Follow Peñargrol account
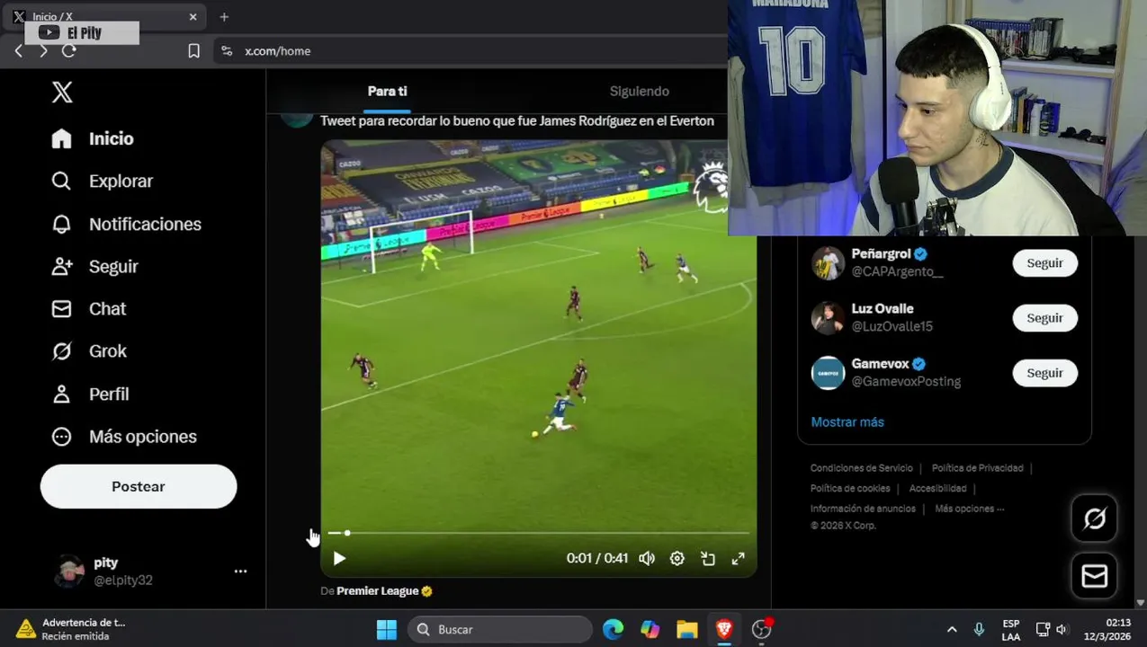The image size is (1147, 647). click(1045, 262)
